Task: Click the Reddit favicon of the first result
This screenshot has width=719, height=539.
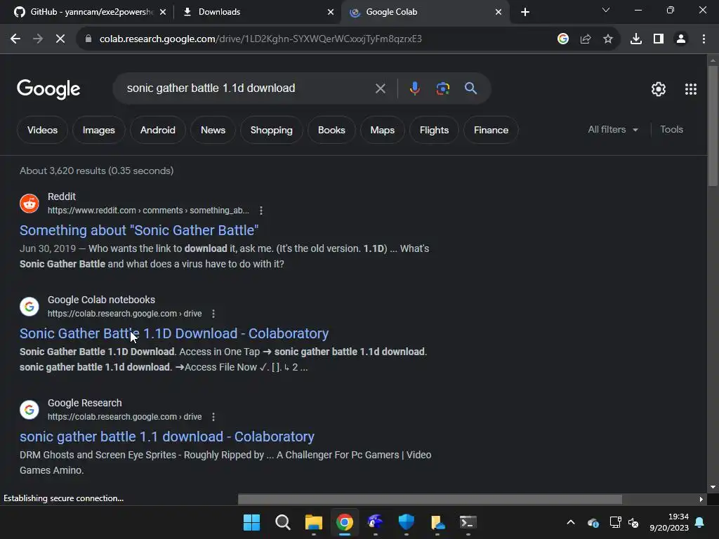Action: point(29,203)
